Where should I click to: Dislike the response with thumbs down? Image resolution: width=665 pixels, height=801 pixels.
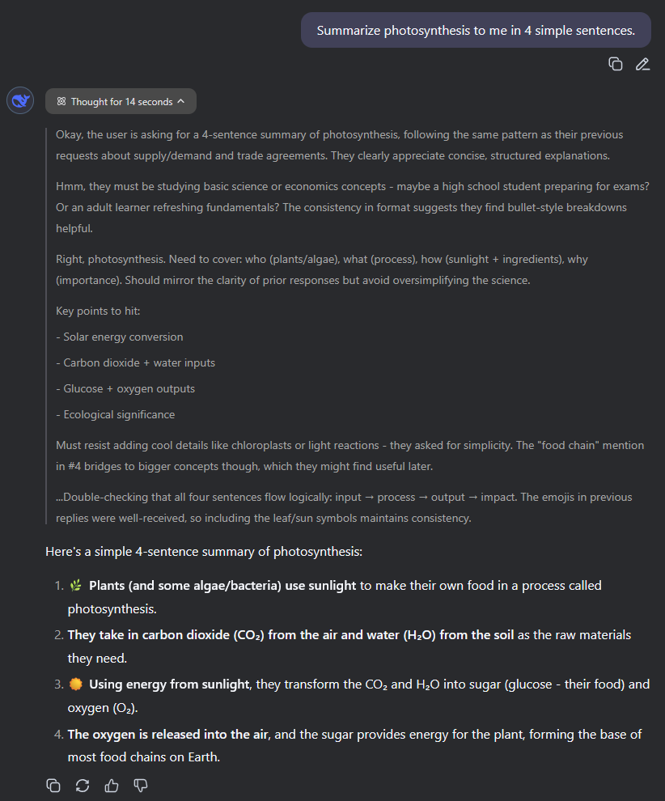tap(141, 785)
